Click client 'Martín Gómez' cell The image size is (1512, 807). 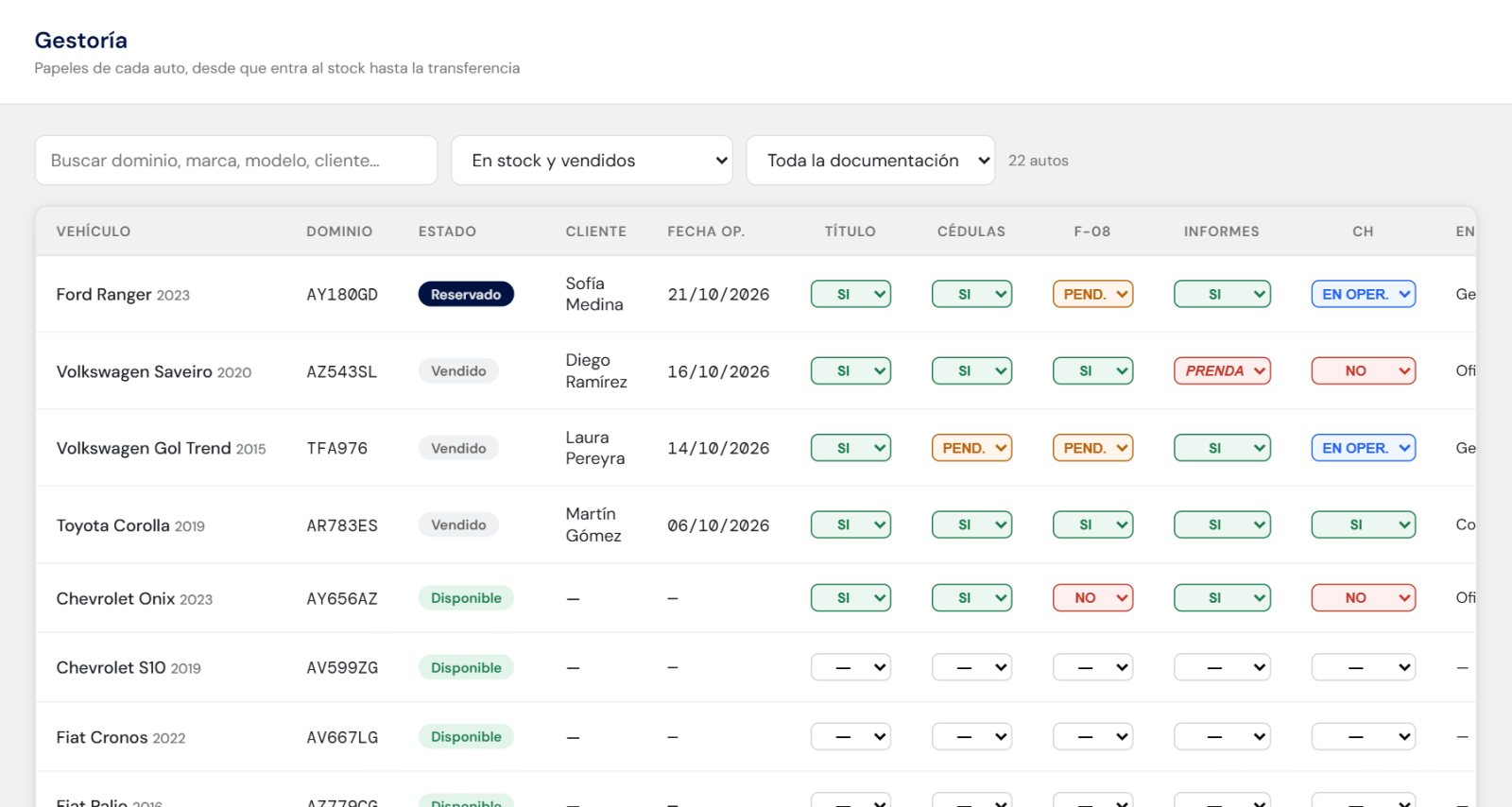pyautogui.click(x=593, y=524)
